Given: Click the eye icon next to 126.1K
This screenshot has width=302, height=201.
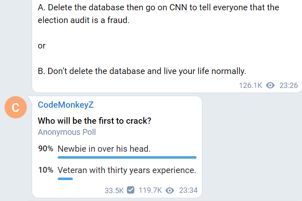Looking at the screenshot, I should tap(270, 85).
